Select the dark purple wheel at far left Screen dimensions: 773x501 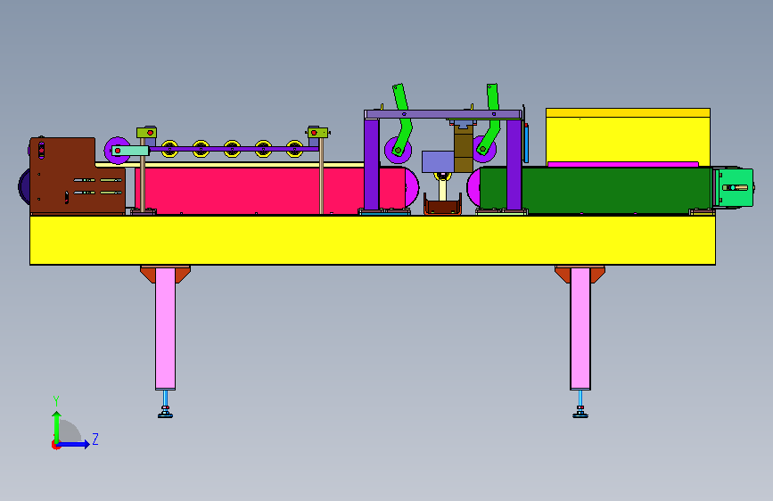coord(24,187)
